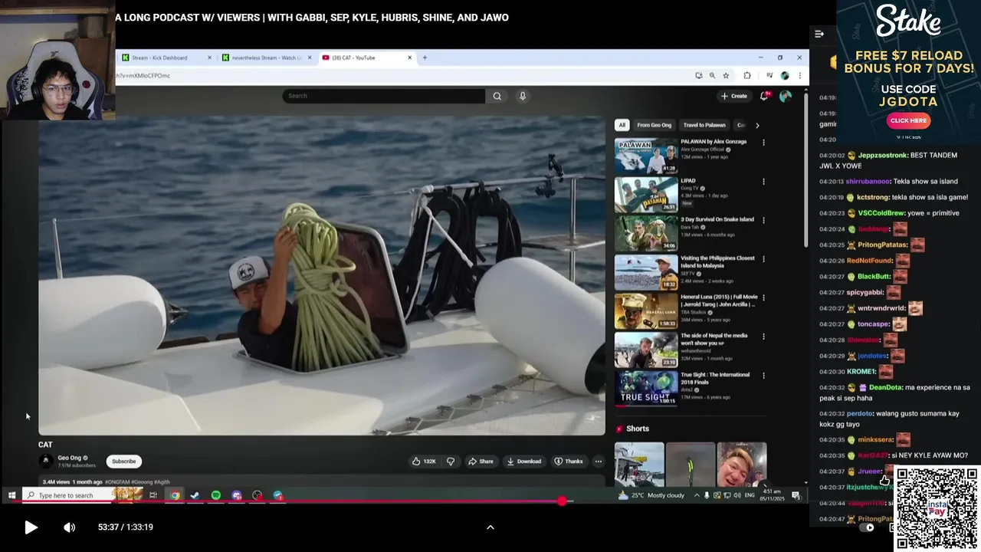
Task: Click the YouTube Create button
Action: click(733, 96)
